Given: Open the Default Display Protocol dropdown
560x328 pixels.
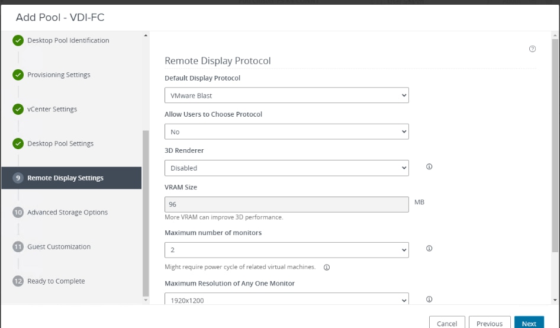Looking at the screenshot, I should [x=287, y=95].
